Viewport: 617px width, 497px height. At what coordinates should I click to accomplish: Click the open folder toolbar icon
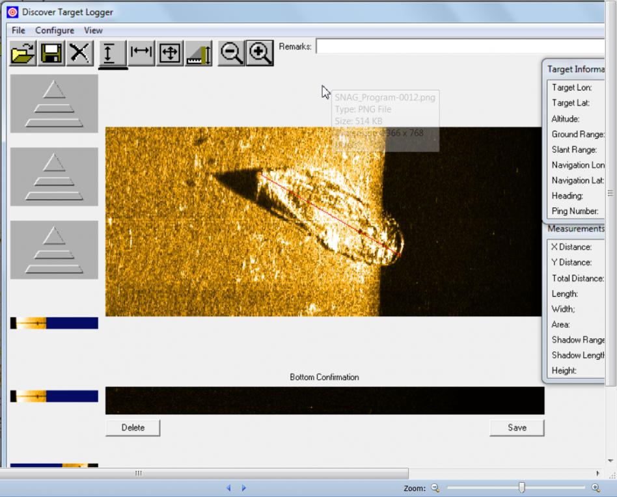click(x=23, y=53)
